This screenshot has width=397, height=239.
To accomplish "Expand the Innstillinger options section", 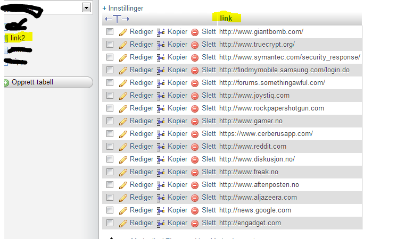I will pyautogui.click(x=123, y=8).
